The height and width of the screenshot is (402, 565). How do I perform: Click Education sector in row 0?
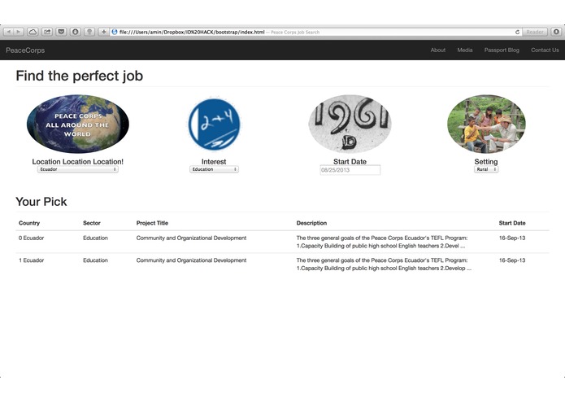pyautogui.click(x=95, y=238)
